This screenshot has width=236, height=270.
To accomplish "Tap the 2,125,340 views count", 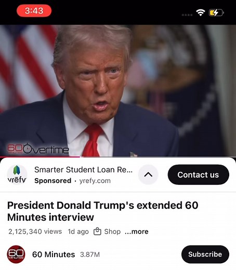I will coord(35,232).
